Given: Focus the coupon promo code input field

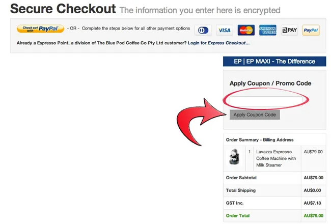Looking at the screenshot, I should pyautogui.click(x=266, y=101).
